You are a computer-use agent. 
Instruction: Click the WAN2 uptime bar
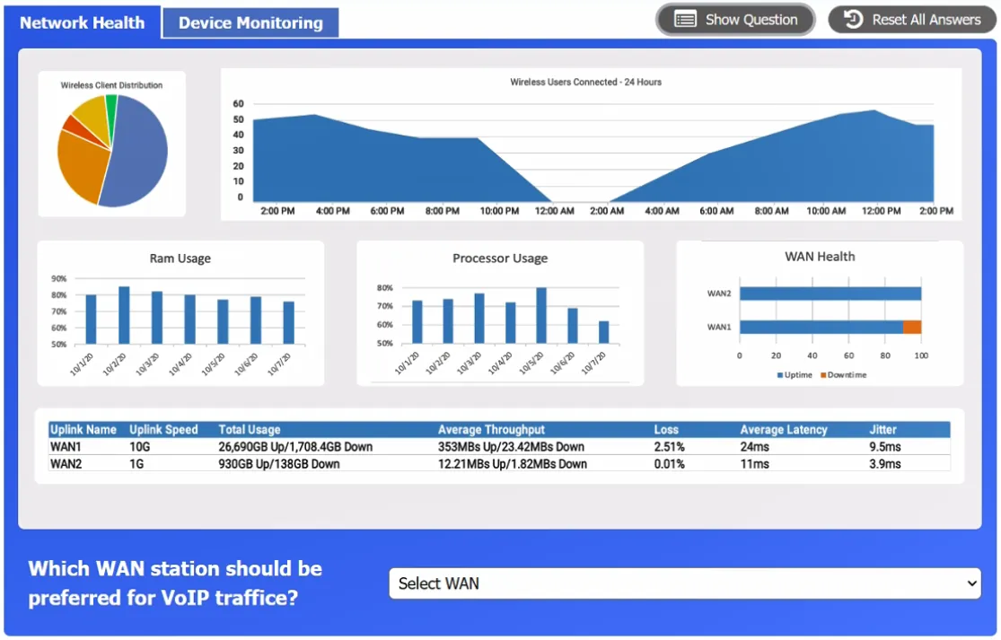[830, 294]
